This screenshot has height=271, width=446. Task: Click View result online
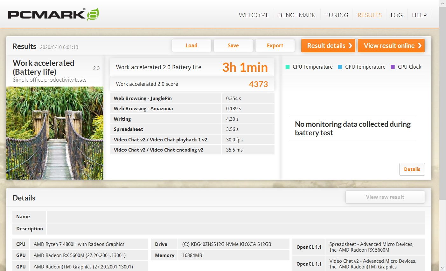point(391,45)
